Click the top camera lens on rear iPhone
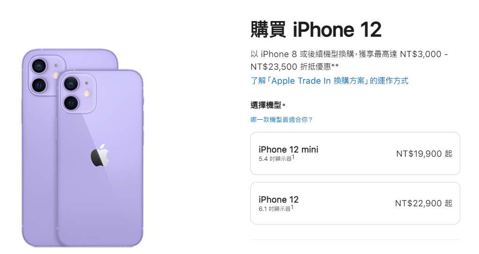The width and height of the screenshot is (479, 254). click(x=39, y=65)
